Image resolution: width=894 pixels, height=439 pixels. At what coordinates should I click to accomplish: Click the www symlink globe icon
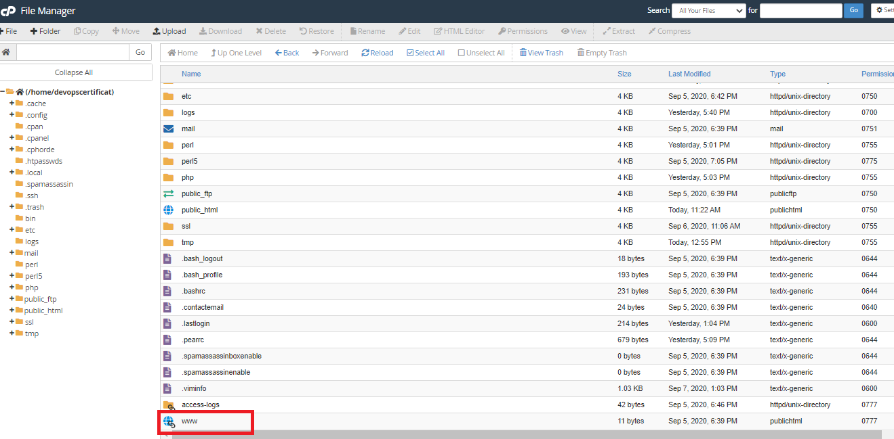tap(169, 421)
